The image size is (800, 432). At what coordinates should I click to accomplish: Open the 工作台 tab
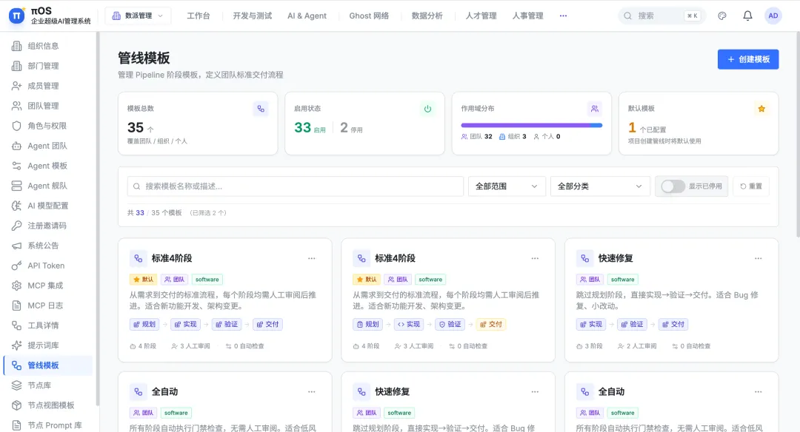click(x=198, y=16)
